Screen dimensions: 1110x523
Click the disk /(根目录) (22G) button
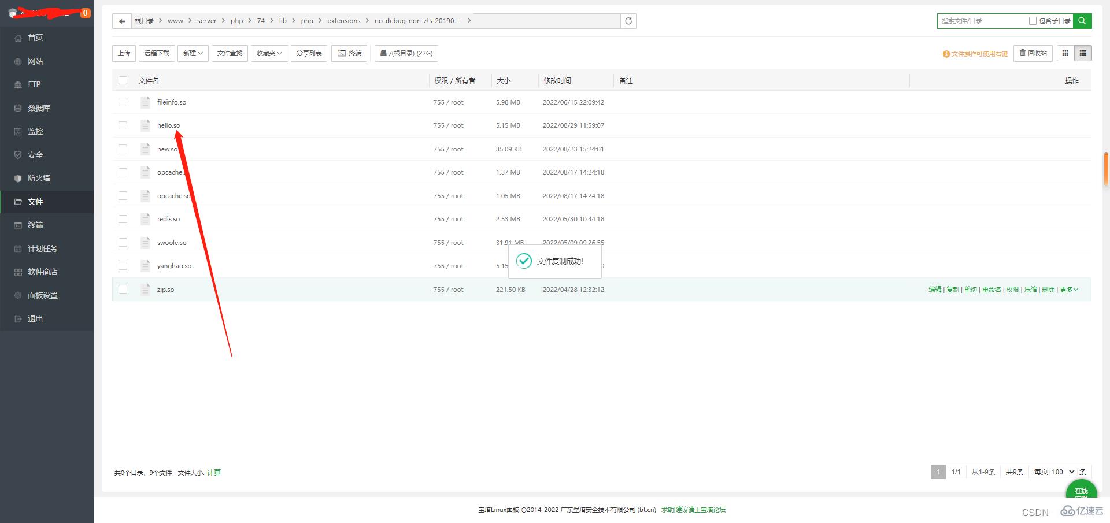point(406,53)
